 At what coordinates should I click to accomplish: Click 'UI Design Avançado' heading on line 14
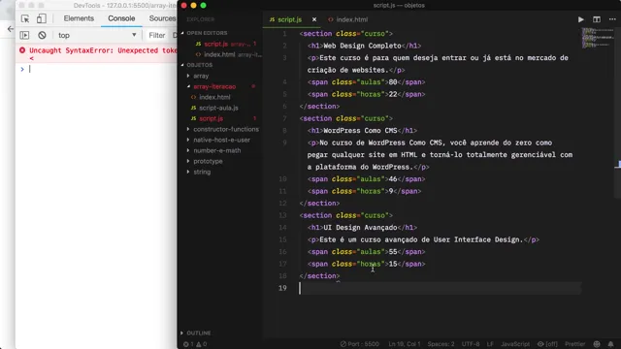360,228
